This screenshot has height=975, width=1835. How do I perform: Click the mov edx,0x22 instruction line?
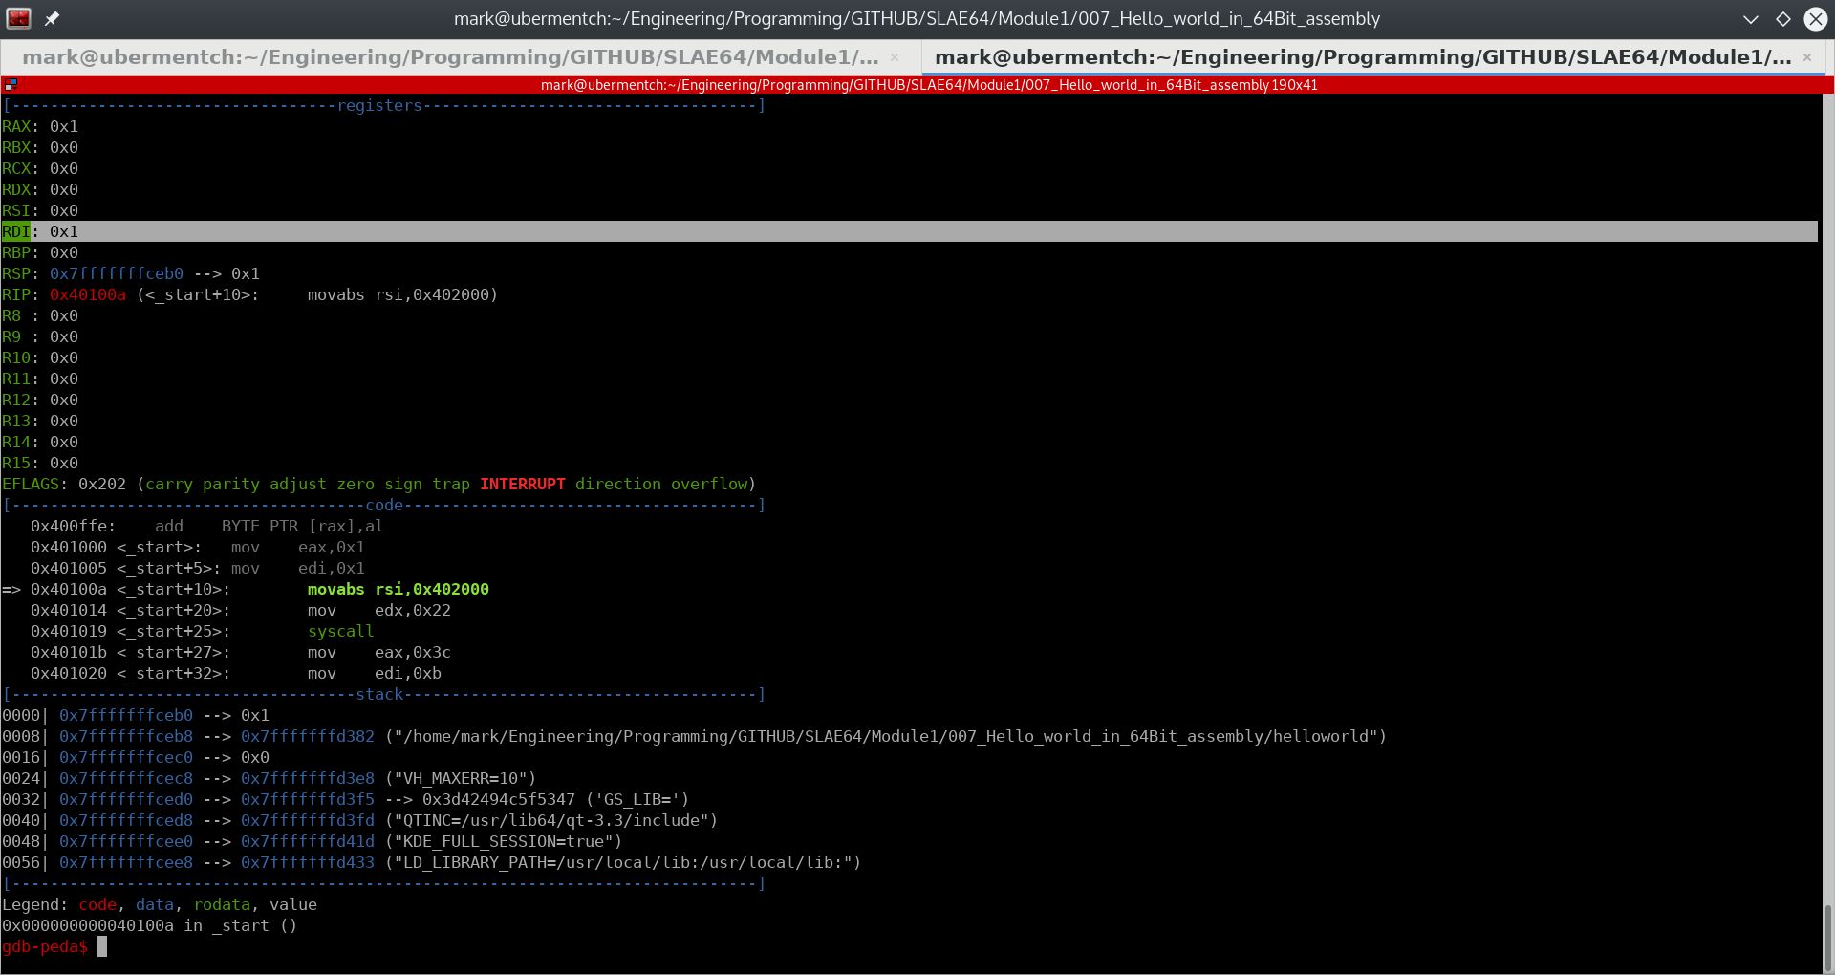pos(241,610)
